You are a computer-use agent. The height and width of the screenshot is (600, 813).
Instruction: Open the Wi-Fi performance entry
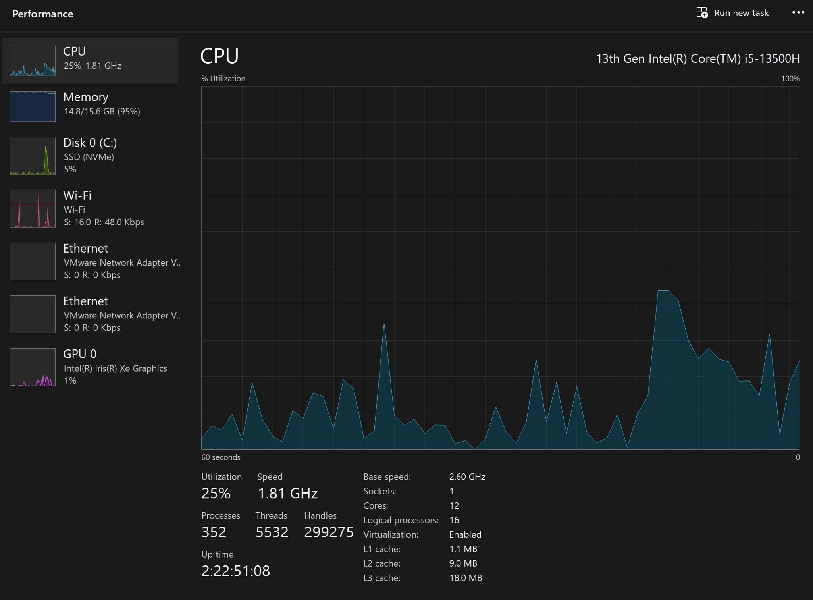pos(91,208)
